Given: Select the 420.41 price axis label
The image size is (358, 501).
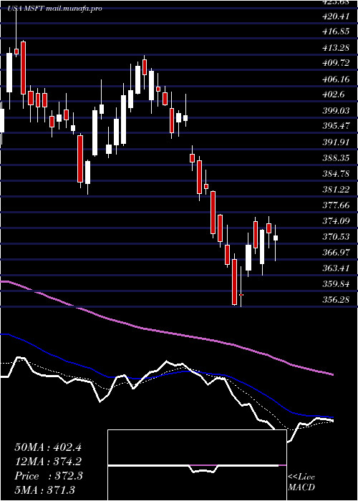Looking at the screenshot, I should pos(336,16).
